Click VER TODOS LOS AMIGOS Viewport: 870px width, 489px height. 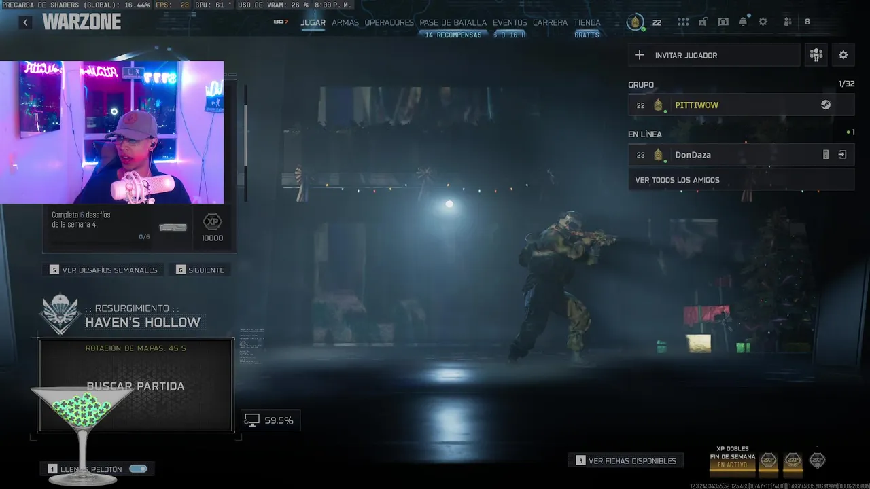coord(742,180)
